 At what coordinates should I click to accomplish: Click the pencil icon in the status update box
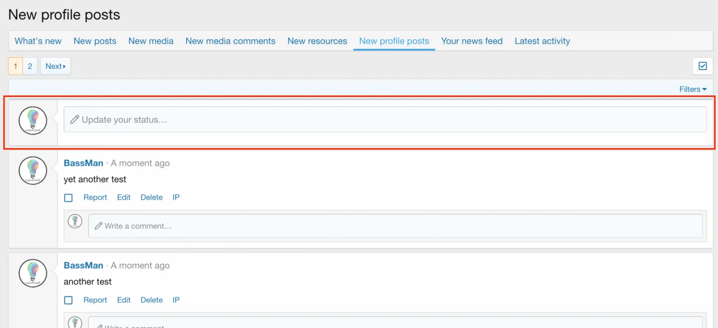coord(75,119)
